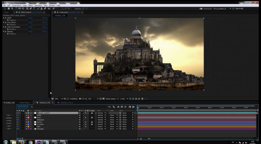Toggle fast previews icon in viewer footer
The image size is (261, 144).
[133, 99]
